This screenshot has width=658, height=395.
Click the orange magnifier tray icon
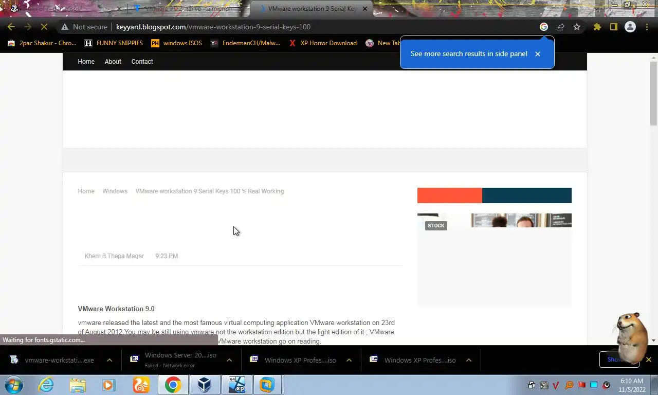tap(569, 385)
